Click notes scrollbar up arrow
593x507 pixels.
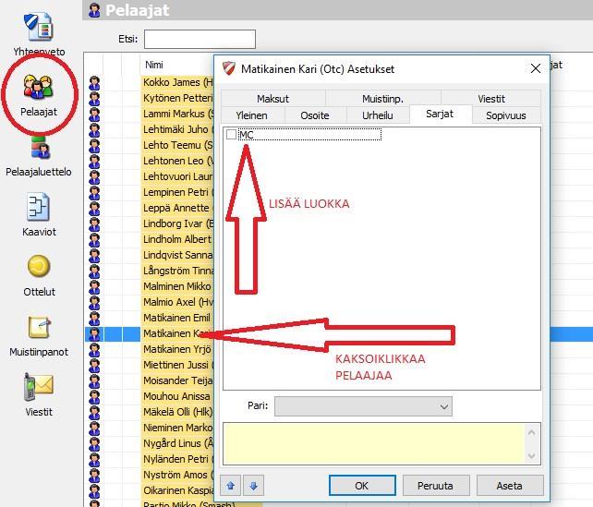(x=531, y=432)
